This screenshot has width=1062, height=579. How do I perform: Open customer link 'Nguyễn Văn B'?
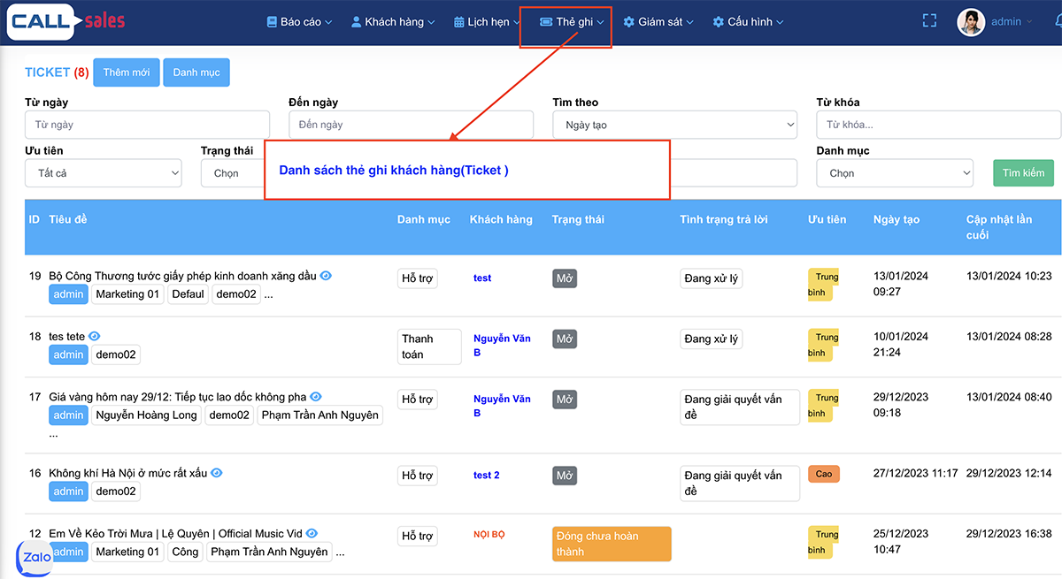click(x=502, y=344)
